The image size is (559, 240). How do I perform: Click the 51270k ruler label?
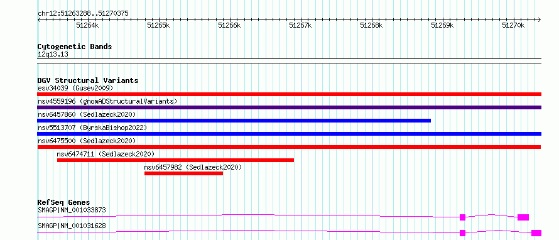[x=513, y=25]
